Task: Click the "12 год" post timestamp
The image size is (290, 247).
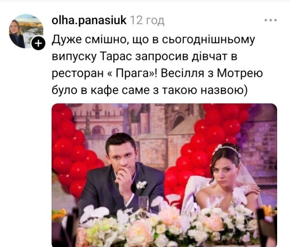Action: pyautogui.click(x=147, y=21)
